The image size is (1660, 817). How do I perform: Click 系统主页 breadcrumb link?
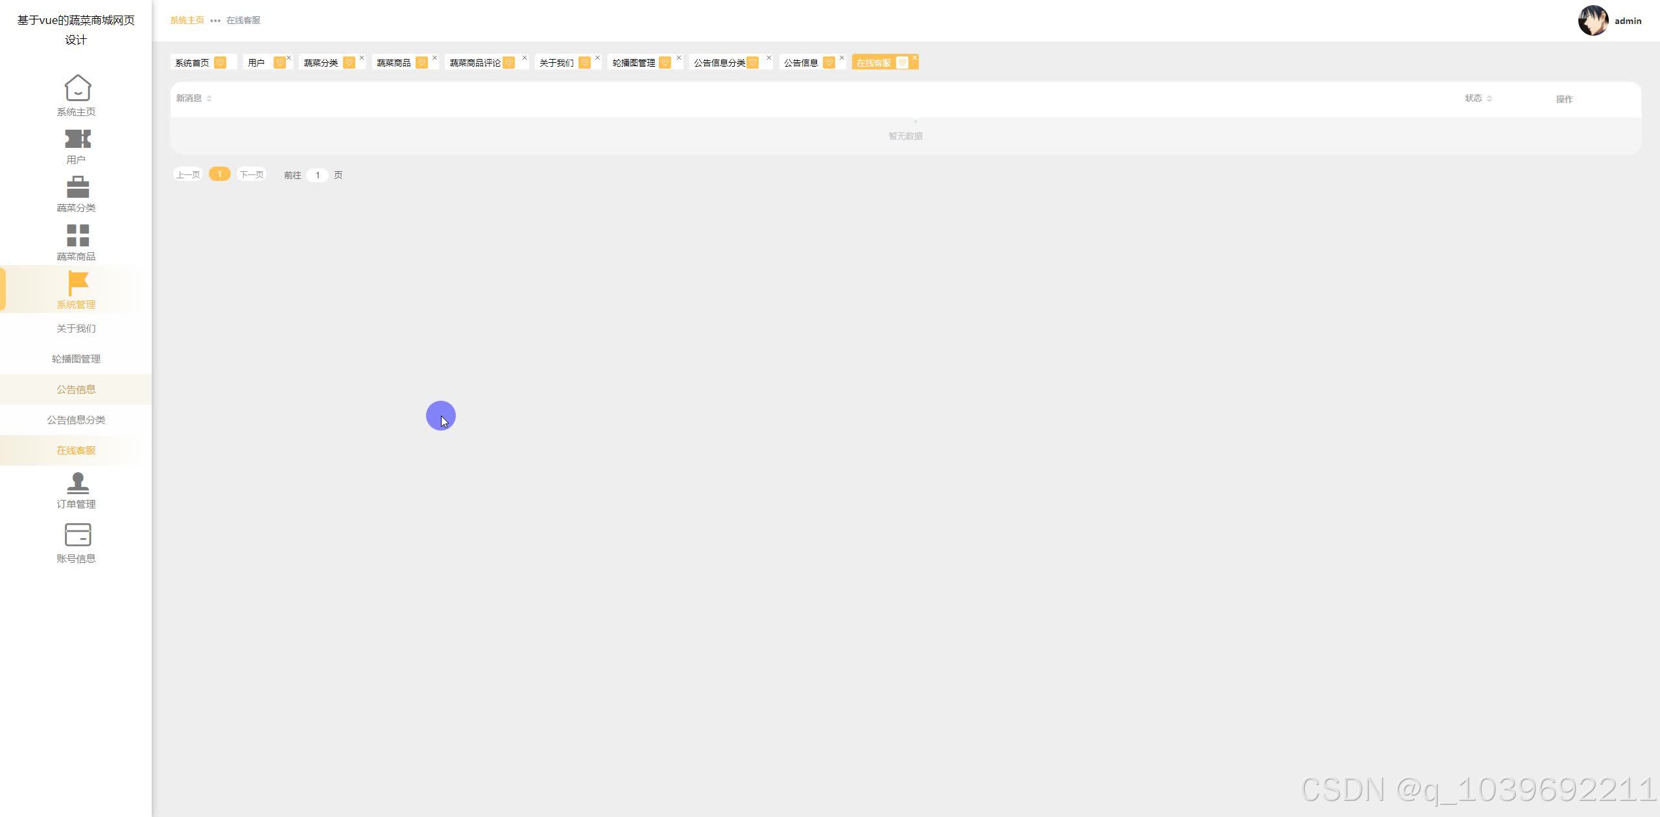tap(187, 21)
